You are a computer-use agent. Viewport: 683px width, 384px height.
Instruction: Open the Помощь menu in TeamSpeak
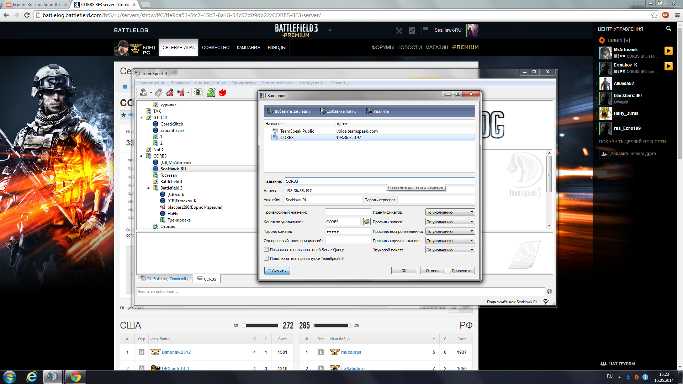(x=340, y=83)
